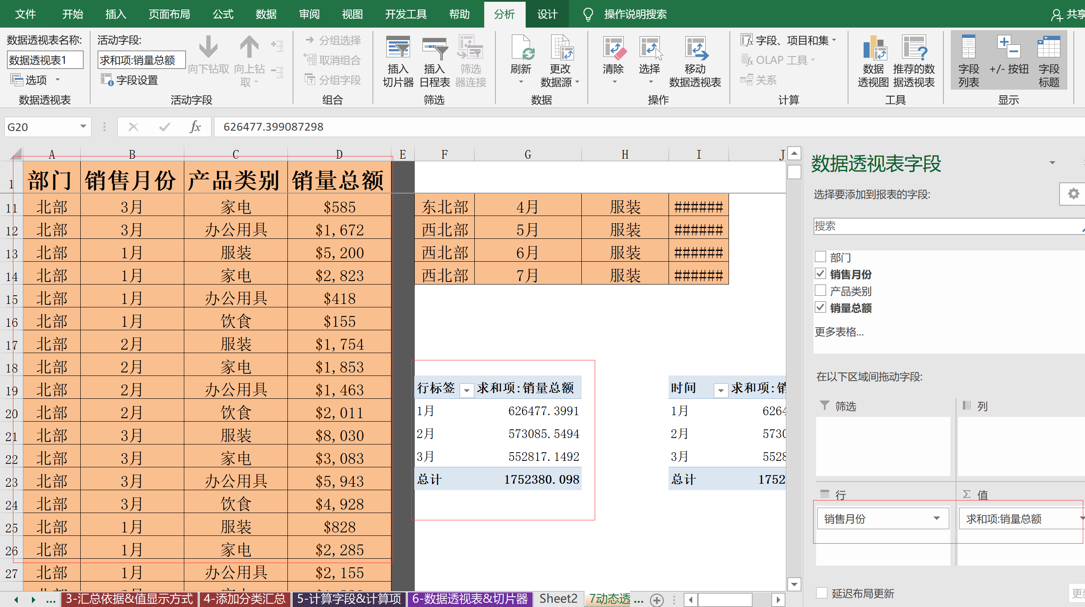
Task: Go to next sheet tab arrow
Action: pyautogui.click(x=33, y=600)
